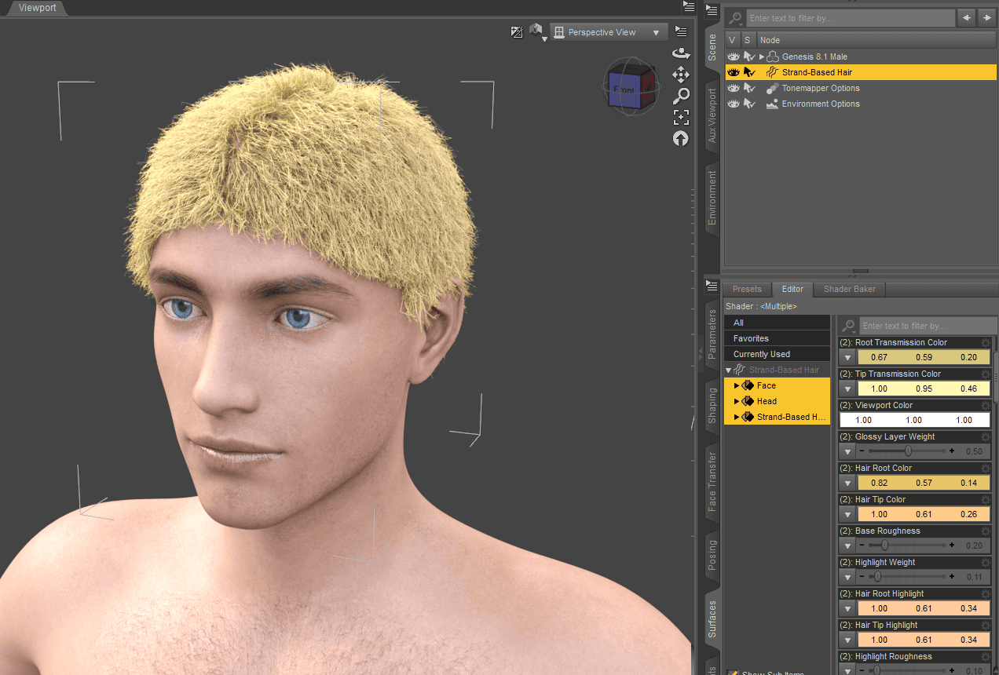Toggle visibility of Tonemapper Options
The width and height of the screenshot is (999, 675).
(x=733, y=88)
